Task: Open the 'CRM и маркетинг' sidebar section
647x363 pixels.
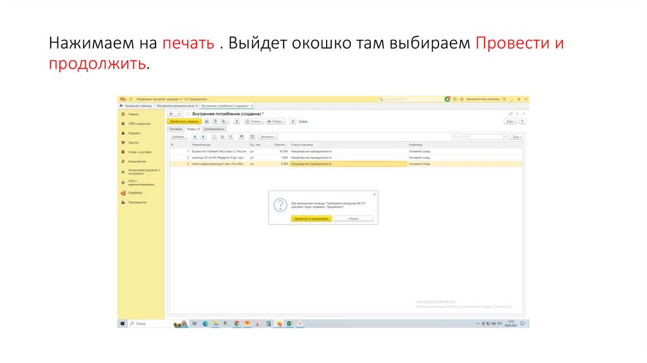Action: (139, 124)
